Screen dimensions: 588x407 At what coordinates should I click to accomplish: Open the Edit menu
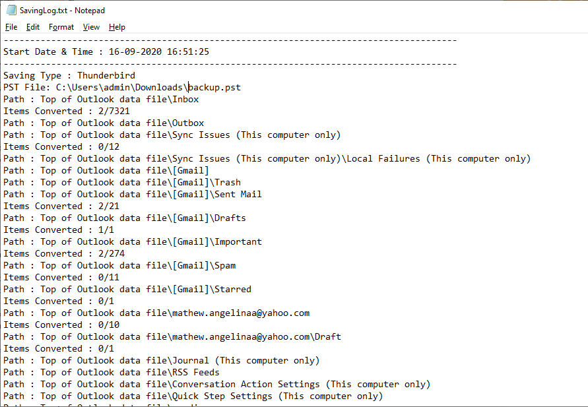coord(32,27)
